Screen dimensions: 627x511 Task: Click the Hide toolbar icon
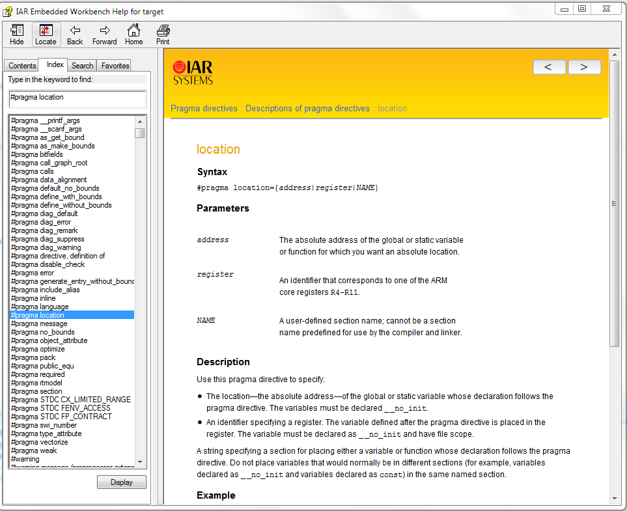17,35
